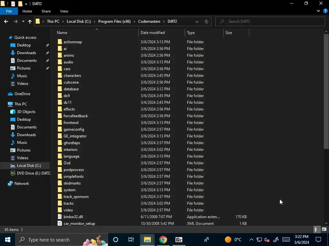Click This PC in address breadcrumb
Viewport: 329px width, 246px height.
(x=53, y=21)
